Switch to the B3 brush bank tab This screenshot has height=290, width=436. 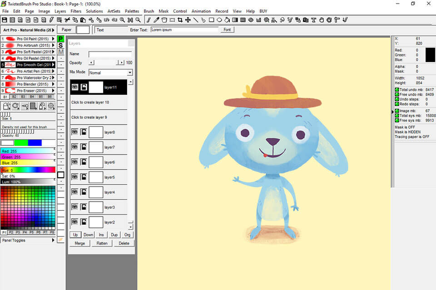[x=23, y=97]
